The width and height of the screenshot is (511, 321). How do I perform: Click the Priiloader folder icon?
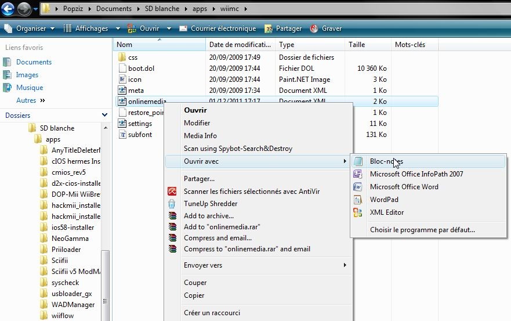44,250
